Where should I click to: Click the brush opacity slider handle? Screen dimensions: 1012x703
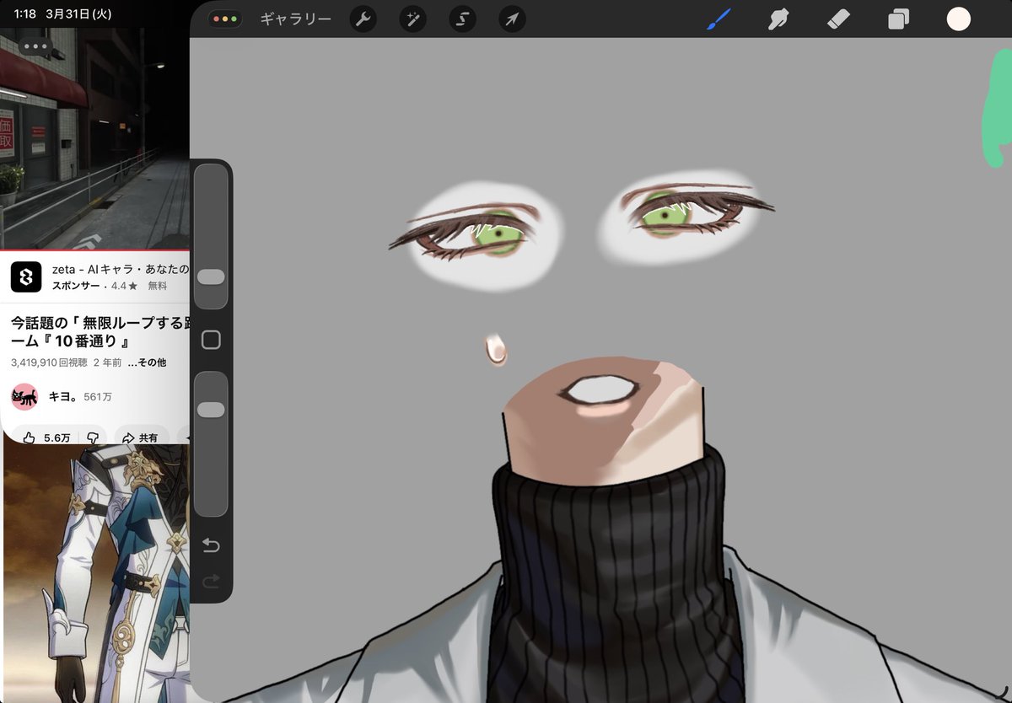tap(211, 410)
